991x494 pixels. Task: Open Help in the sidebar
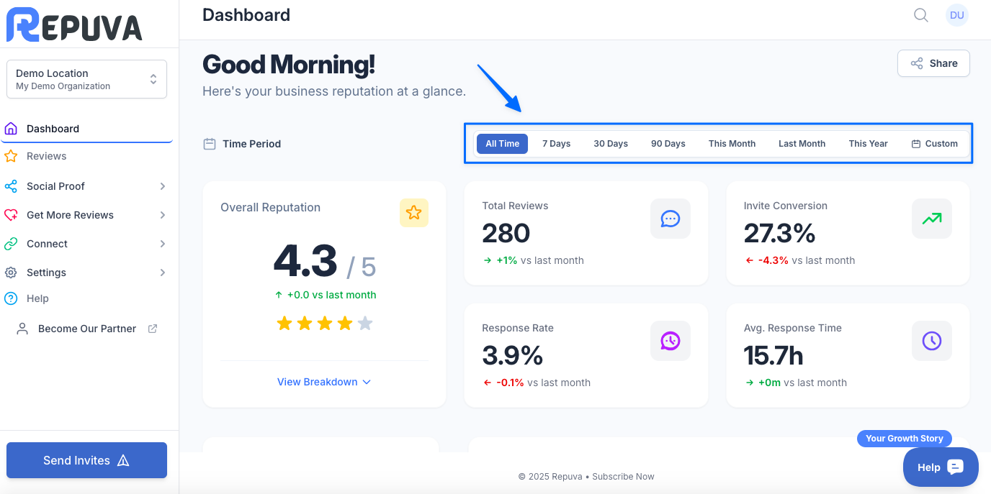point(37,298)
